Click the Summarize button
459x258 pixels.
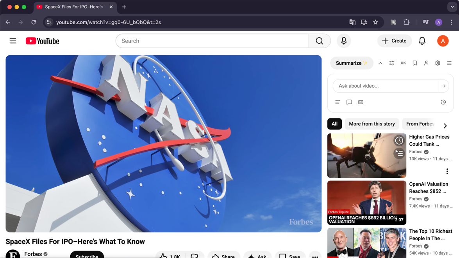[x=352, y=63]
